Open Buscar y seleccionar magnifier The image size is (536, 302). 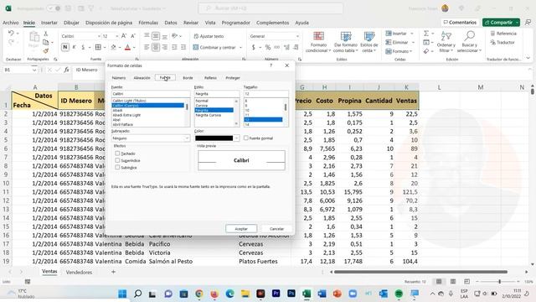[x=469, y=42]
